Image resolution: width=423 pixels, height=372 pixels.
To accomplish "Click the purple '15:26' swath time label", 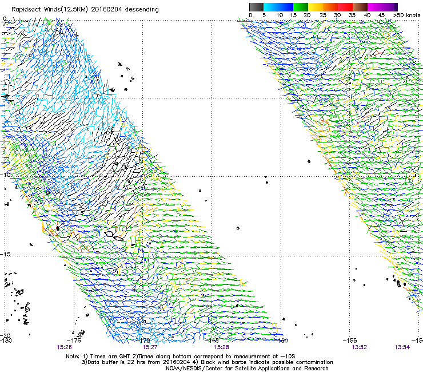I will [64, 347].
